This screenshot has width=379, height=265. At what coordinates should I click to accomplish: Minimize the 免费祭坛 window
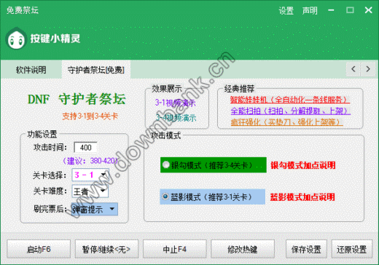pos(331,10)
